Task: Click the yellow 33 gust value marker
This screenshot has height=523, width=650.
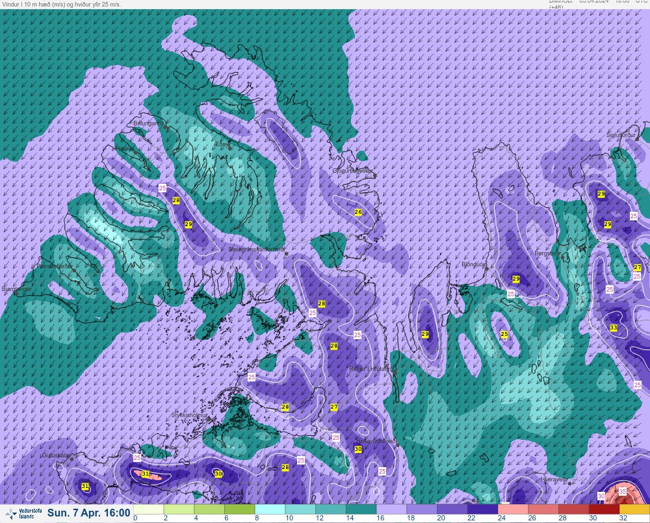Action: click(614, 327)
